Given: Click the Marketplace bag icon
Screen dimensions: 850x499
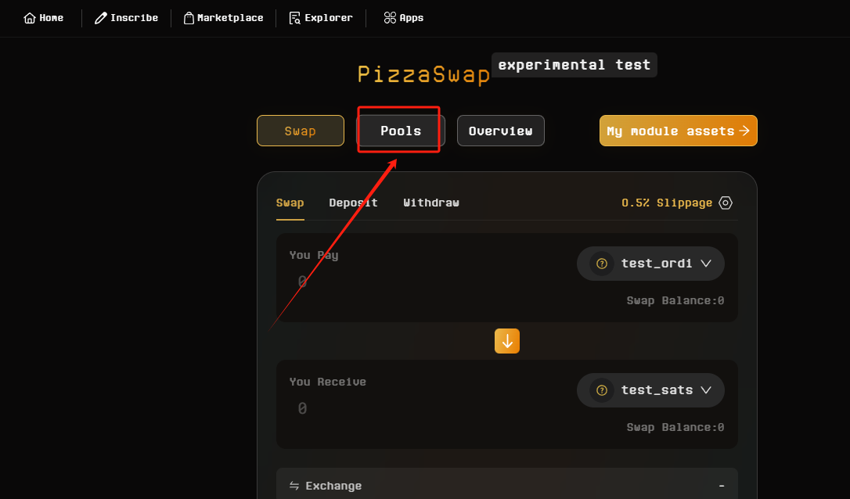Looking at the screenshot, I should 189,17.
